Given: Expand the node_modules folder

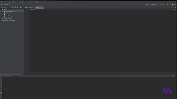Looking at the screenshot, I should click(x=2, y=11).
